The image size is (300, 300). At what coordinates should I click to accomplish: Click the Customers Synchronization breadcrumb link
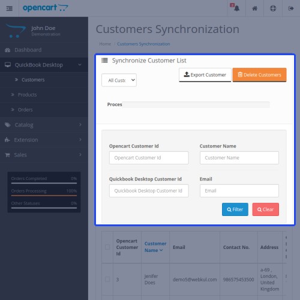[143, 44]
